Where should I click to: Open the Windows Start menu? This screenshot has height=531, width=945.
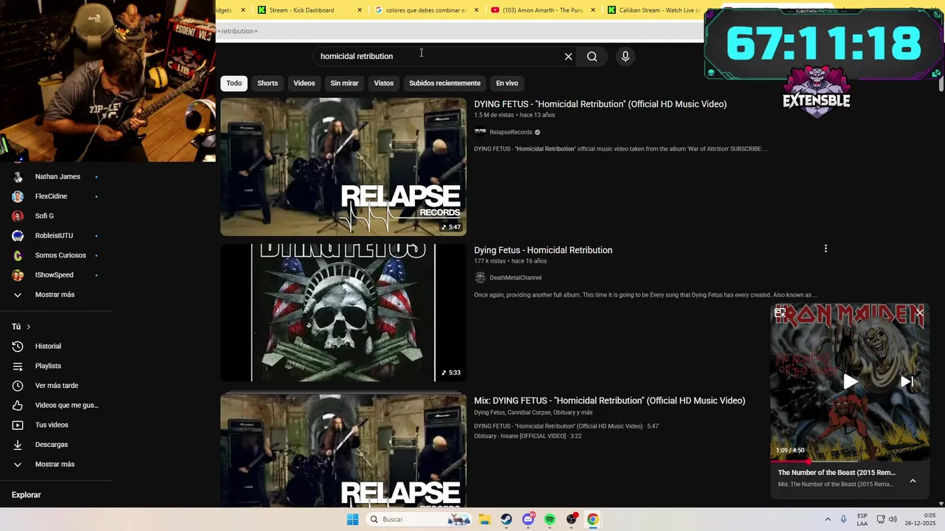tap(353, 519)
